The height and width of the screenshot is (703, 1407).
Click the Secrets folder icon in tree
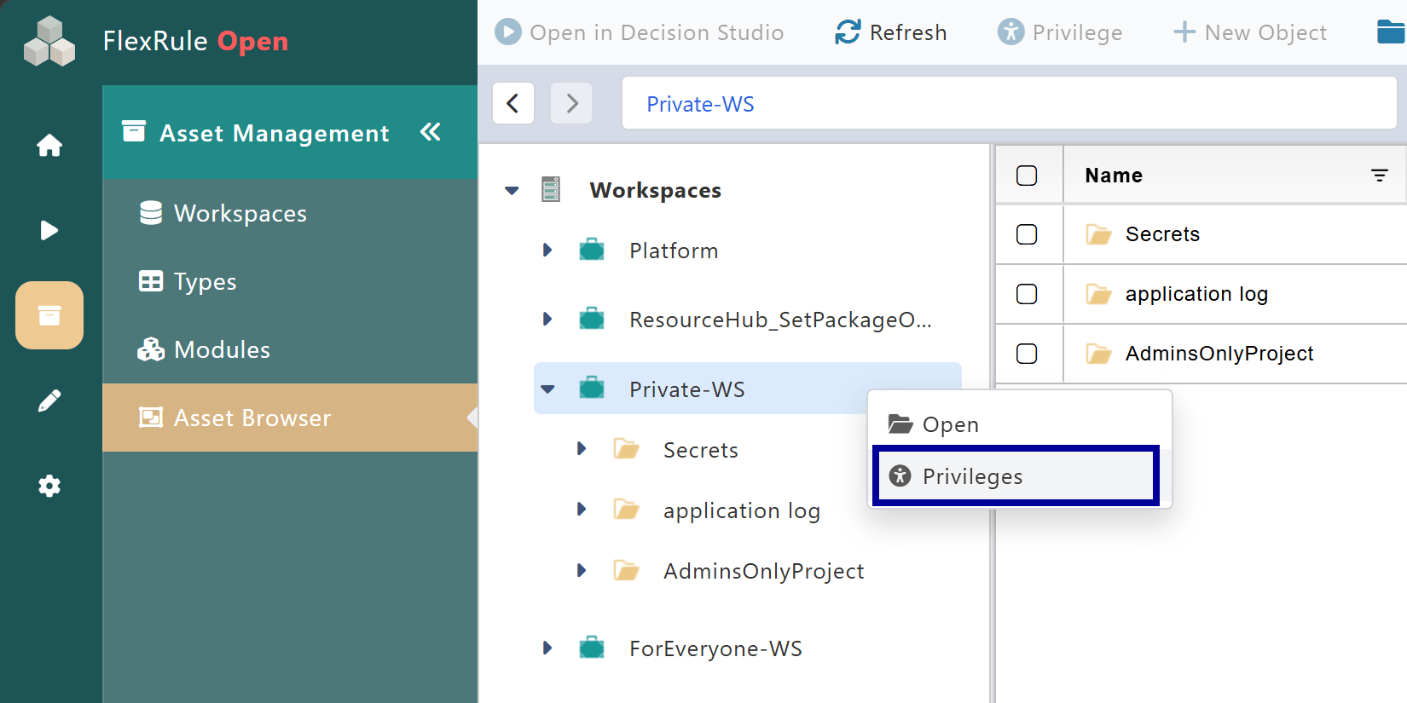[627, 449]
